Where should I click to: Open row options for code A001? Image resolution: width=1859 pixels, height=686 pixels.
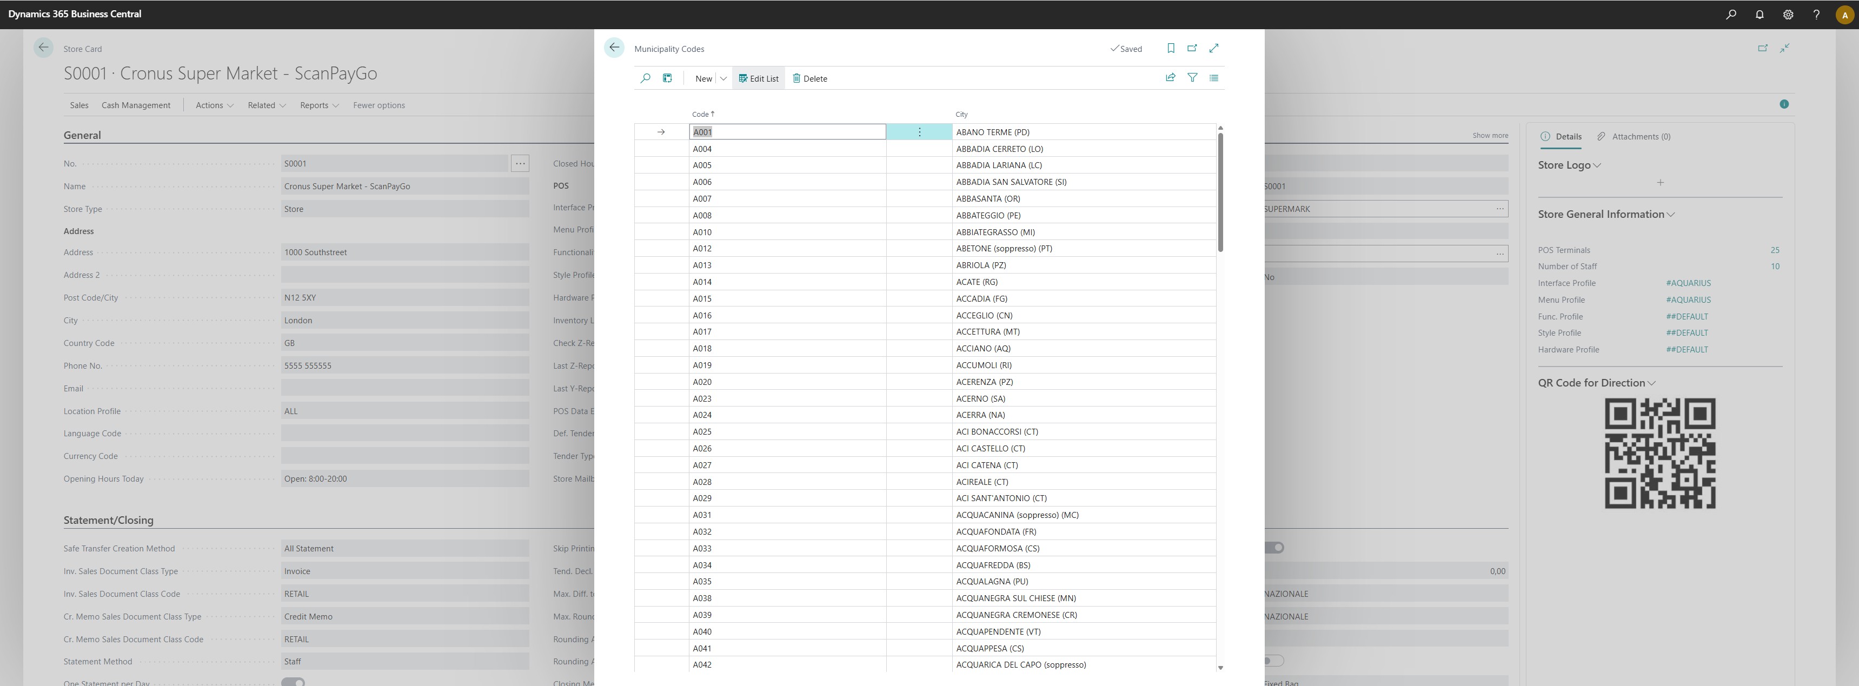[919, 132]
